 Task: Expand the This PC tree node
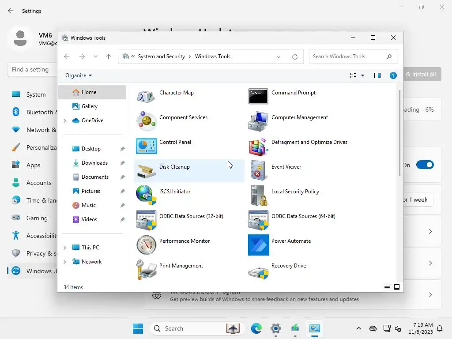coord(65,248)
